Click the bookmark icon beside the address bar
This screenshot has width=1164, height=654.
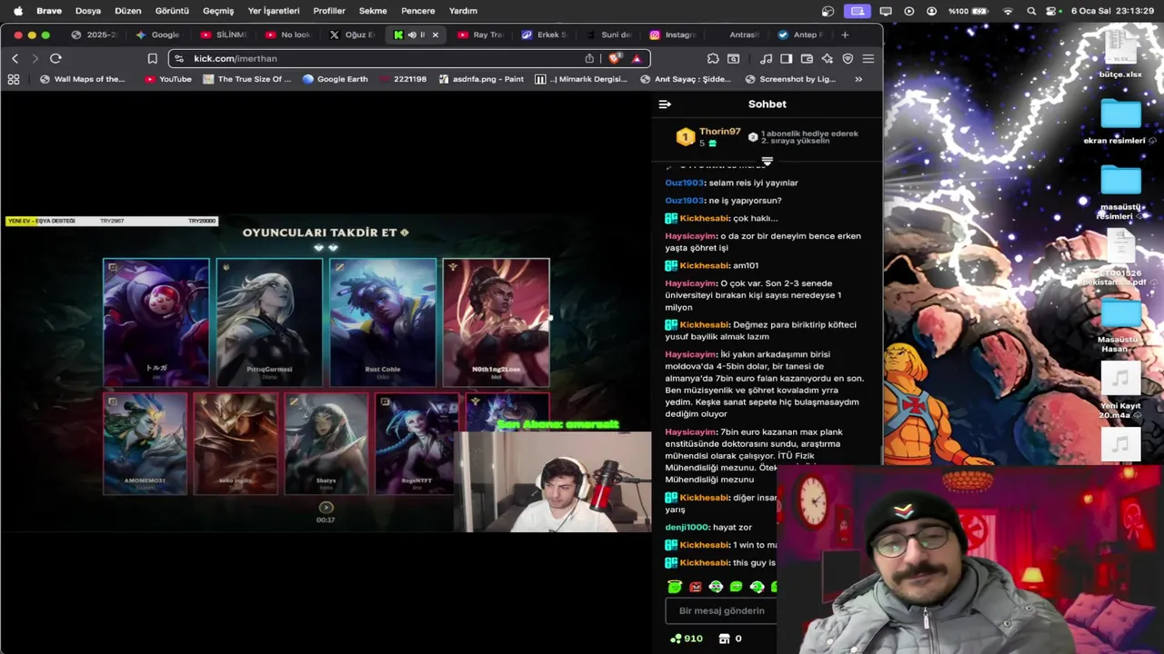tap(152, 58)
